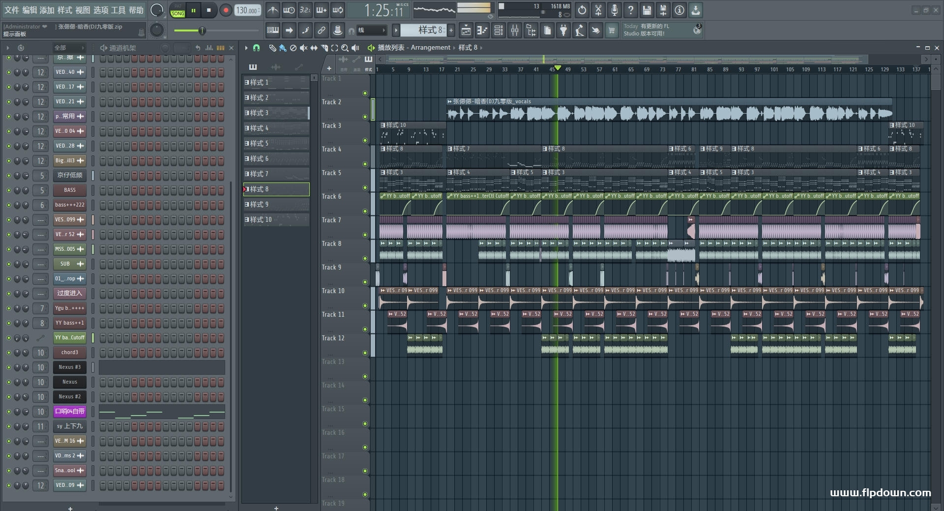Open the 工具 (Tools) menu
944x511 pixels.
tap(118, 10)
